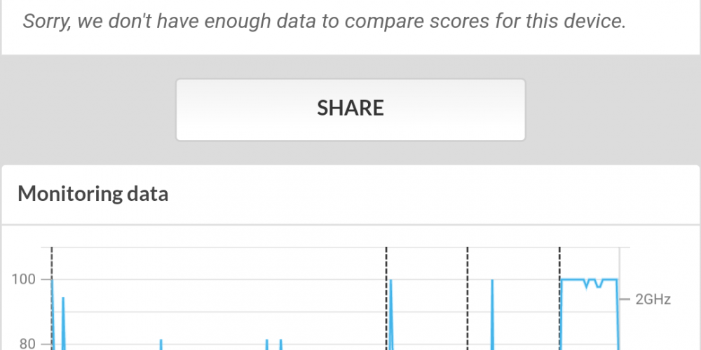The image size is (701, 350).
Task: Click the pair of short spikes mid-chart
Action: pos(273,344)
